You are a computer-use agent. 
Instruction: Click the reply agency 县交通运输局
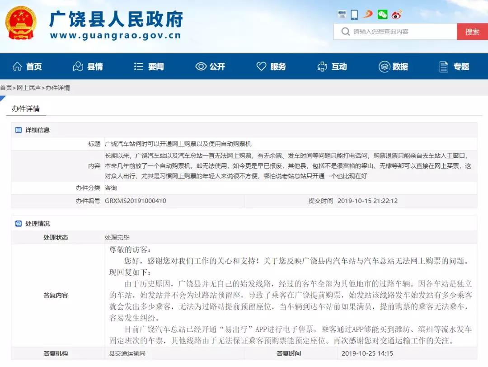pos(127,353)
